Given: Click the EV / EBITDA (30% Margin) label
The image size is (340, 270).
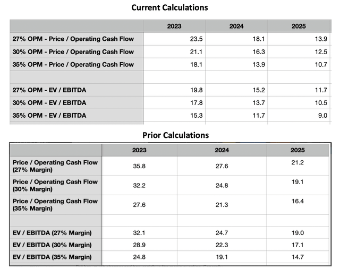Looking at the screenshot, I should pos(52,245).
